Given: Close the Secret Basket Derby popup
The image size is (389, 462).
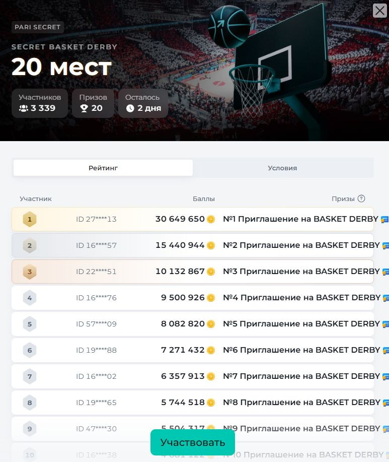Looking at the screenshot, I should (x=379, y=11).
